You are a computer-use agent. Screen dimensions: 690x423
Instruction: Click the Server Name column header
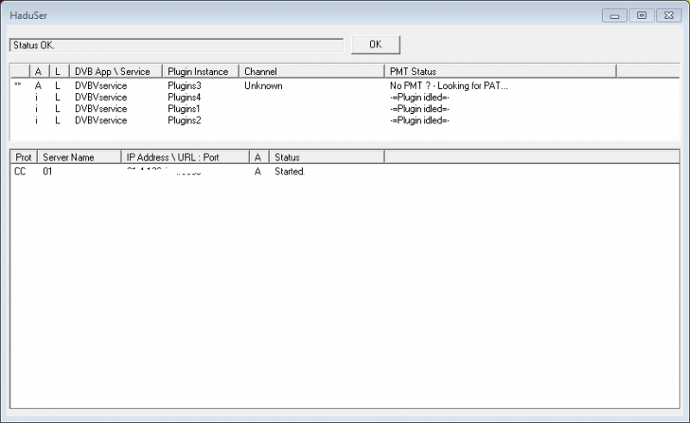coord(79,157)
